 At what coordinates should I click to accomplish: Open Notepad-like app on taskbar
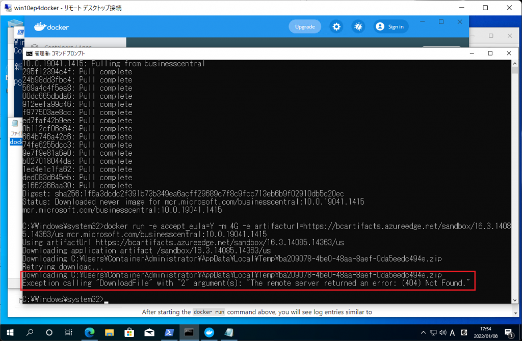(x=229, y=332)
